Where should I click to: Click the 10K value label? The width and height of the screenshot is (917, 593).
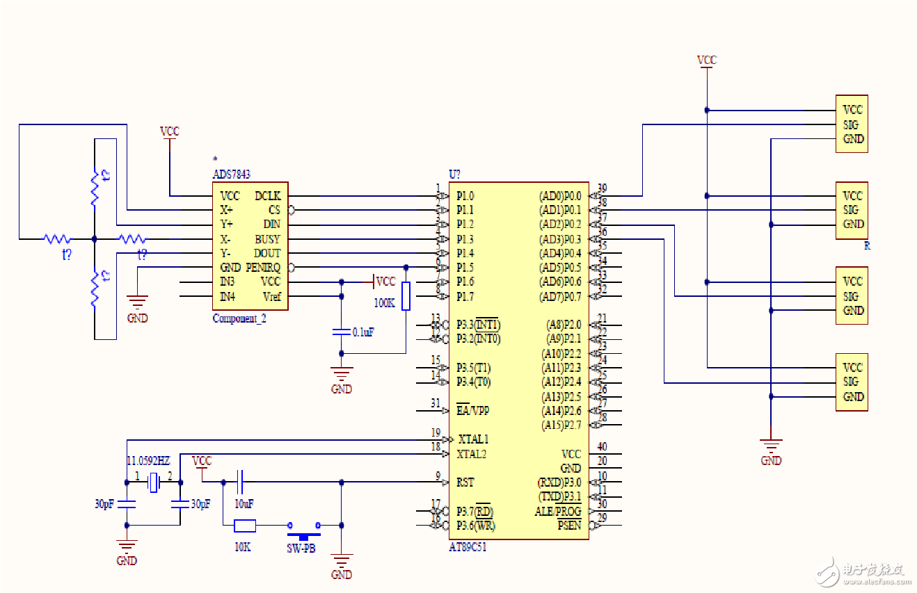(241, 547)
